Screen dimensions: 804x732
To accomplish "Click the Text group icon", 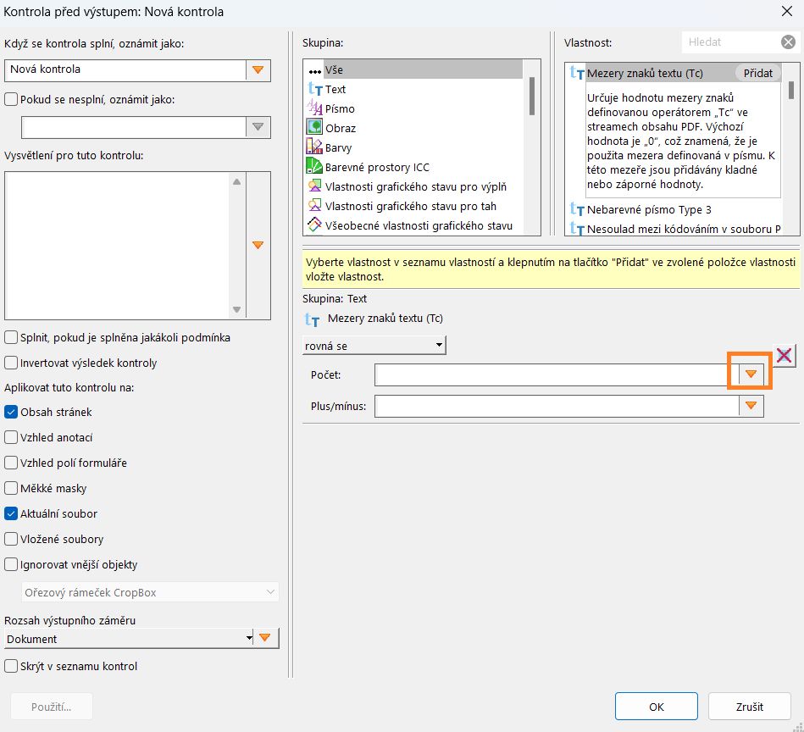I will 315,89.
